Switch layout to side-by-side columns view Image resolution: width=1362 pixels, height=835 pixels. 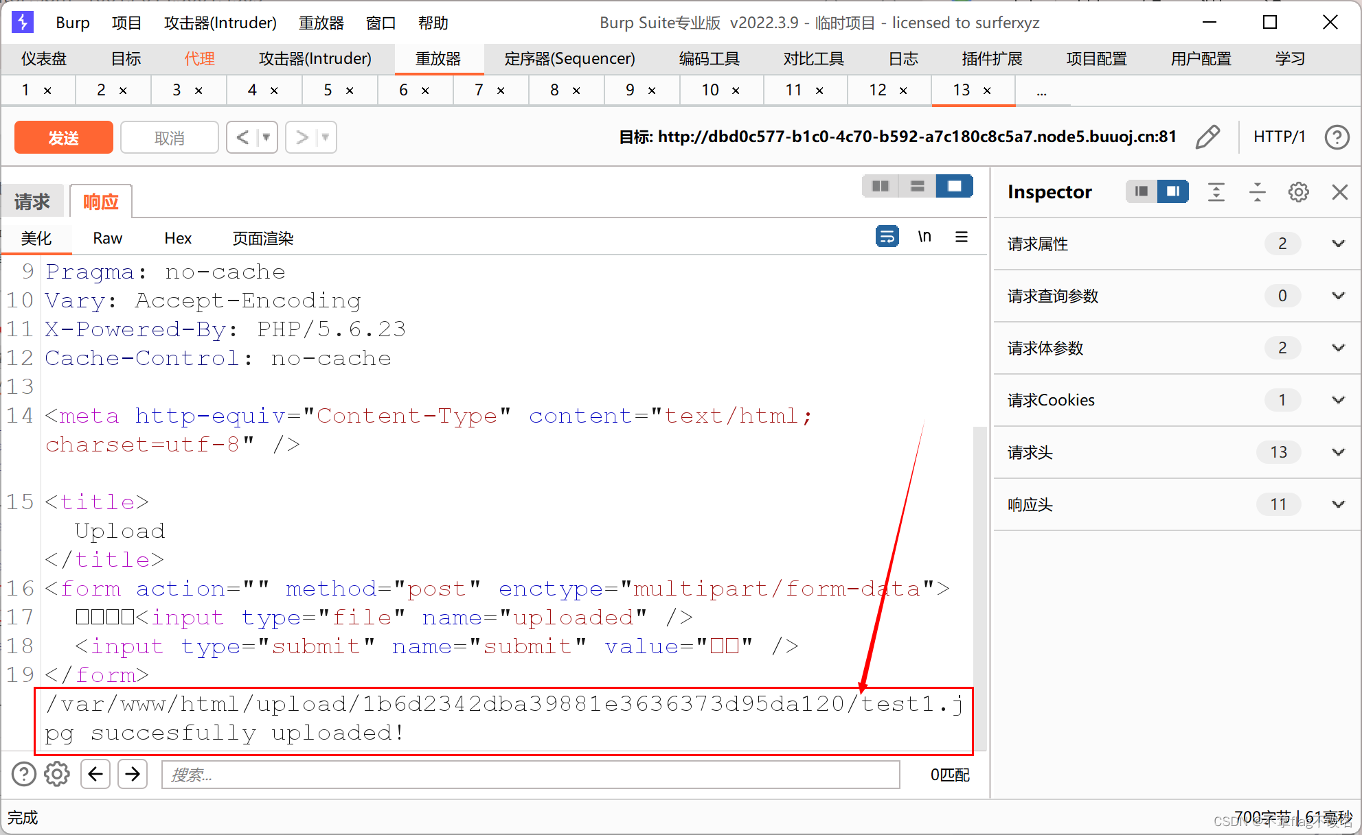pyautogui.click(x=880, y=185)
